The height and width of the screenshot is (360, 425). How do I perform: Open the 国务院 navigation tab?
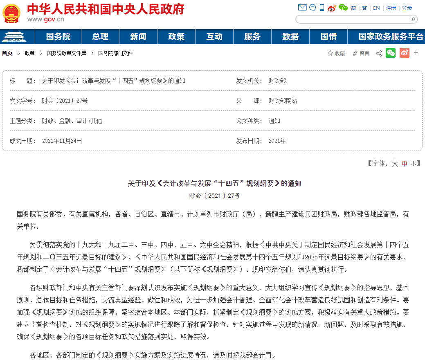tap(58, 36)
